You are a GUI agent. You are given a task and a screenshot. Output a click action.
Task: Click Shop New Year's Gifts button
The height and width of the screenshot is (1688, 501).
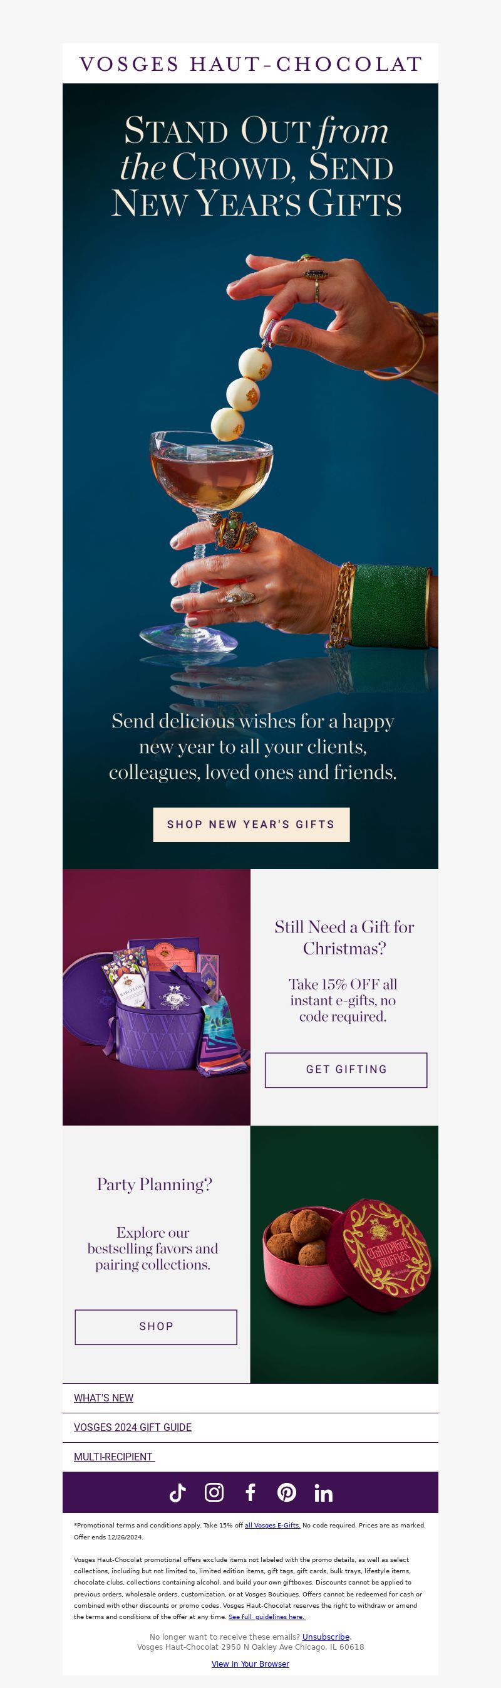[251, 825]
